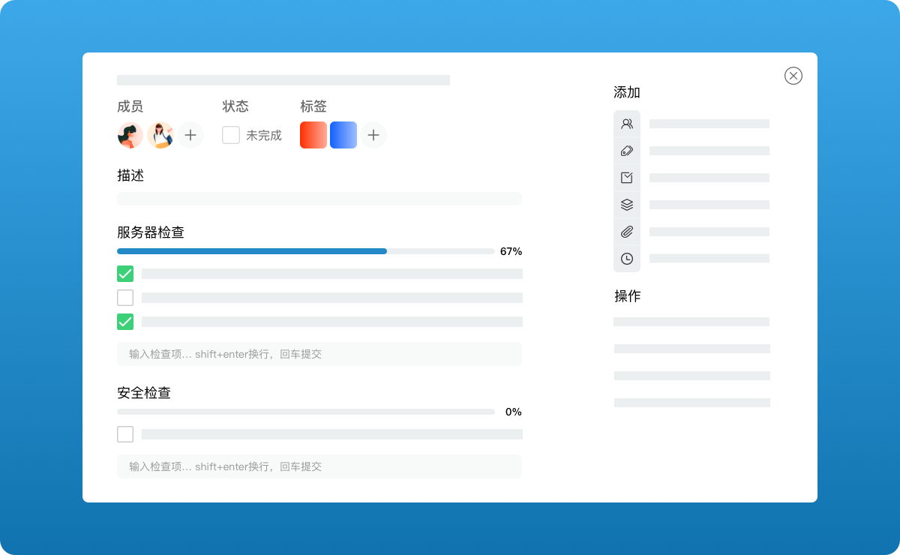Click the 描述 description field
Image resolution: width=900 pixels, height=555 pixels.
pos(319,199)
